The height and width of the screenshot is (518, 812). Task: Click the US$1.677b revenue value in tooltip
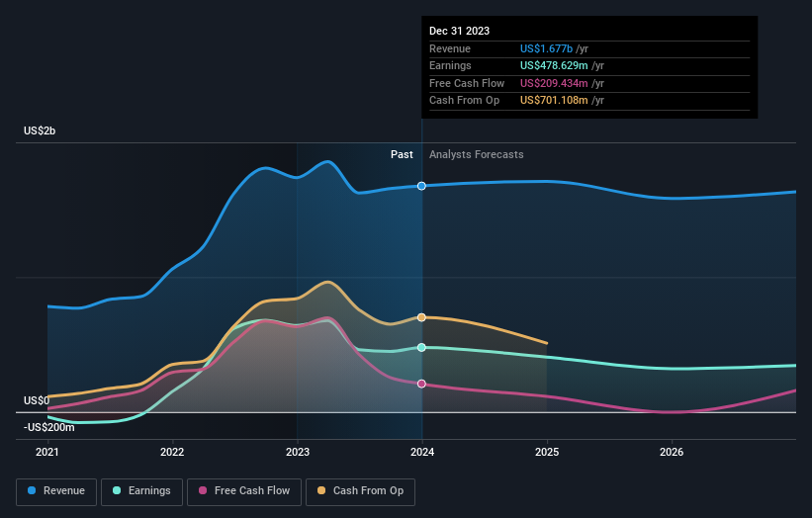coord(546,48)
